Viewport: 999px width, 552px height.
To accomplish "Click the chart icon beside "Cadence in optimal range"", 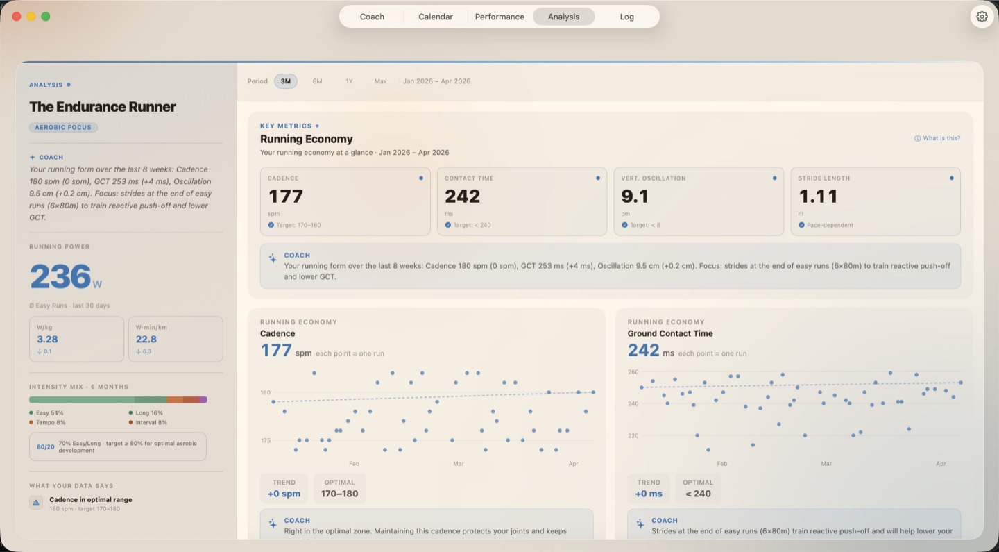I will pyautogui.click(x=35, y=502).
